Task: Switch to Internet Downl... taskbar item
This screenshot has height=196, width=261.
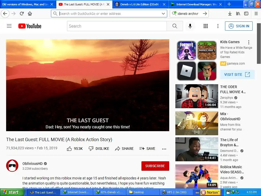Action: pos(76,192)
